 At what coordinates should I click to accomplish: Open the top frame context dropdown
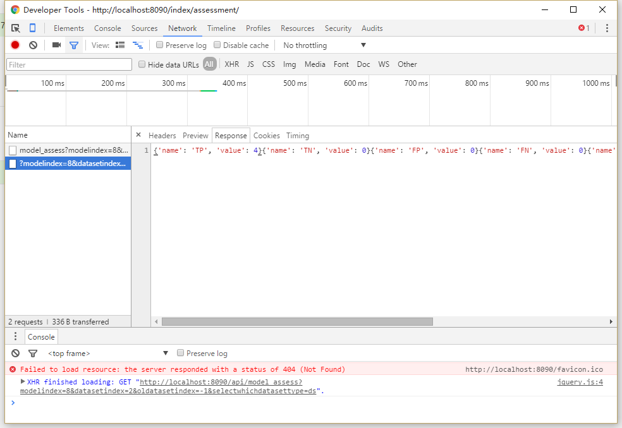coord(108,353)
